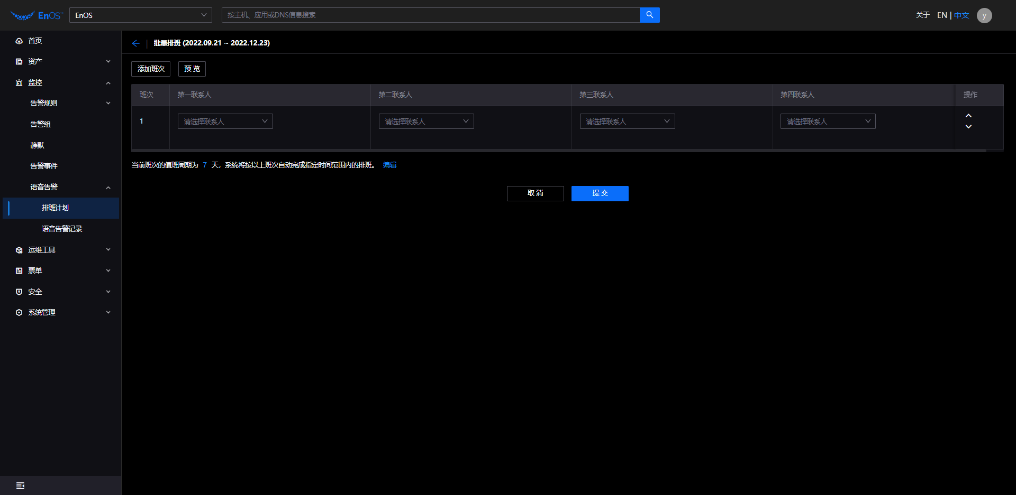The image size is (1016, 495).
Task: Move shift 1 up with the up arrow
Action: [968, 116]
